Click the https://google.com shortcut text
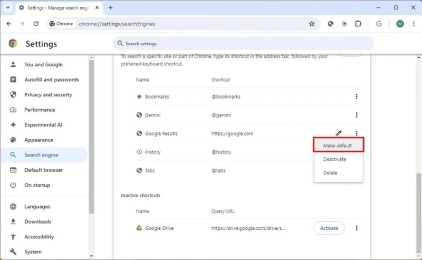 [x=232, y=133]
